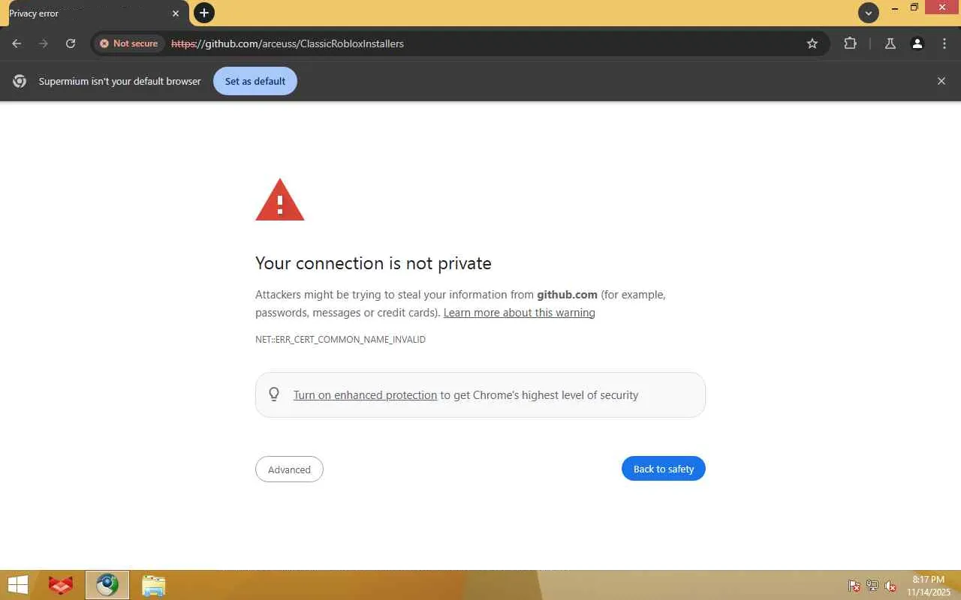961x600 pixels.
Task: Open the Advanced options button
Action: (x=289, y=469)
